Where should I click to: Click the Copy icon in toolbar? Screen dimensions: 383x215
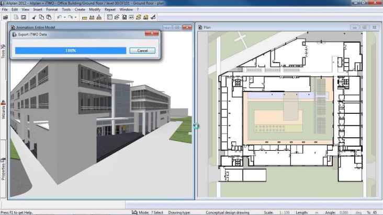[x=41, y=17]
